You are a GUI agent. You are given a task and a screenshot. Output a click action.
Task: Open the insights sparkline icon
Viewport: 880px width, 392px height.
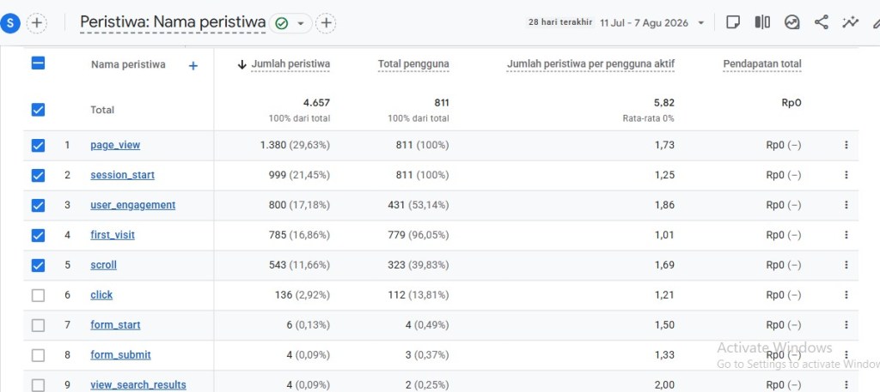pos(850,22)
